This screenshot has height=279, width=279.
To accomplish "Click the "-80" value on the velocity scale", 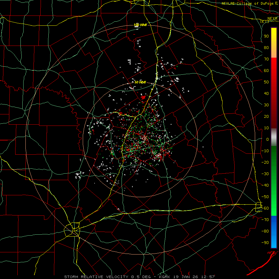I will point(265,231).
